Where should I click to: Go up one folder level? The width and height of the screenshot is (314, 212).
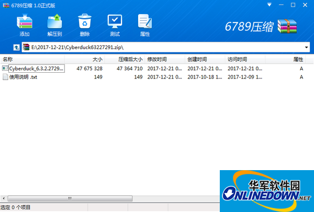point(16,47)
